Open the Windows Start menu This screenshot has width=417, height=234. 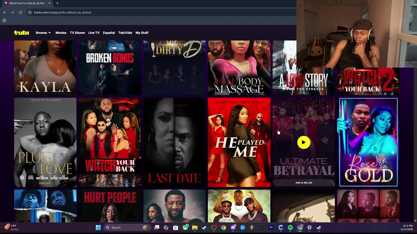(98, 227)
